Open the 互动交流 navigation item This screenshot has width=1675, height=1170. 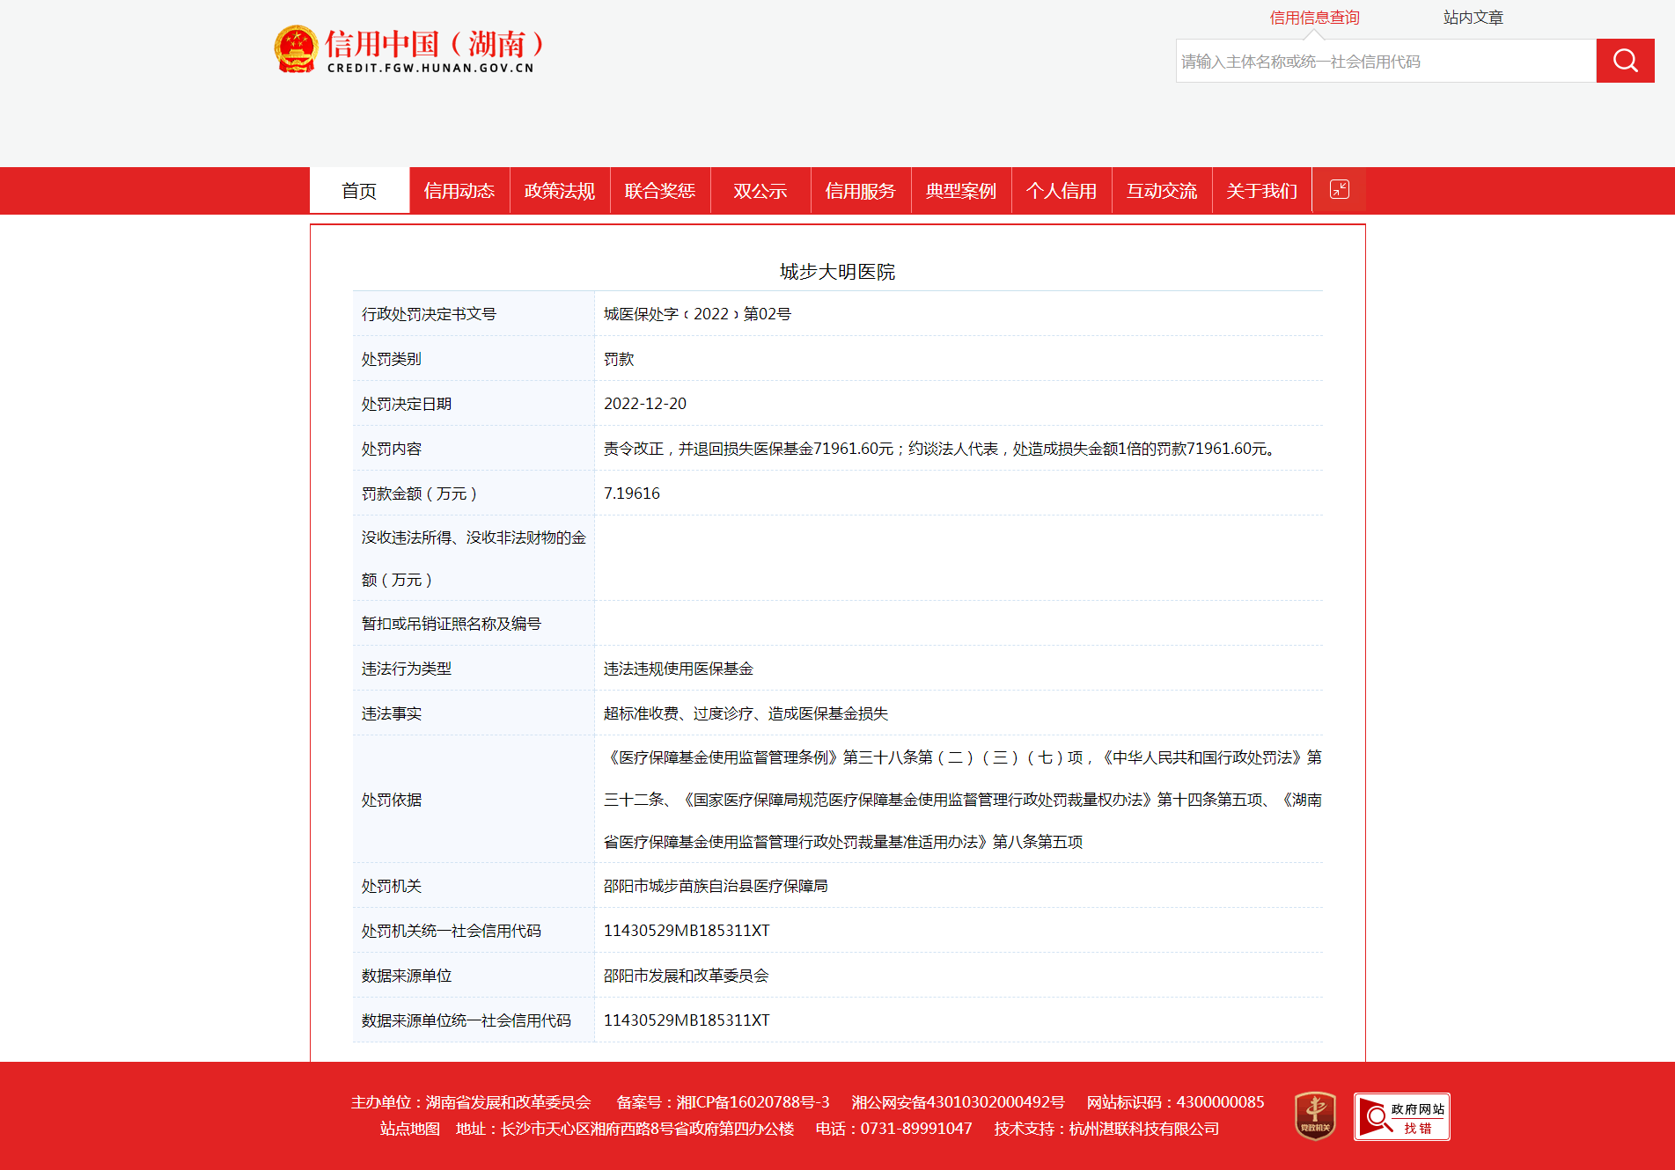[x=1162, y=191]
